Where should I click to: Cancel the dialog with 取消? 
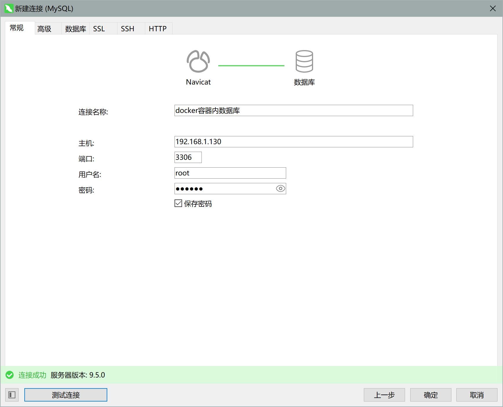click(477, 395)
